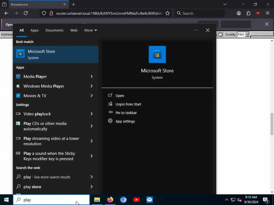Dismiss the Firefox notification bar
Screen dimensions: 274x205
(267, 24)
